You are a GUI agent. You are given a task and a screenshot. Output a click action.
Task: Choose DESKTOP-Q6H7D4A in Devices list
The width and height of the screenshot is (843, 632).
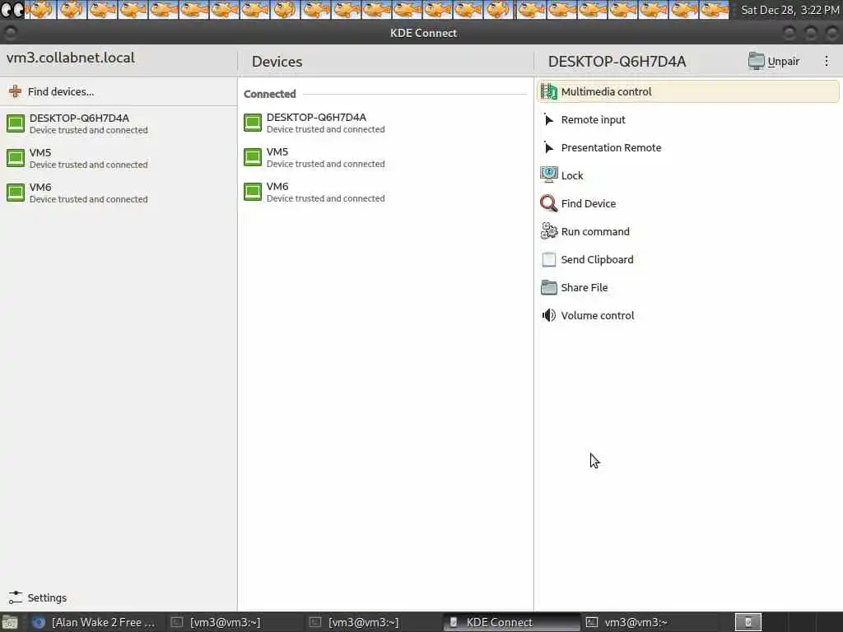click(385, 123)
